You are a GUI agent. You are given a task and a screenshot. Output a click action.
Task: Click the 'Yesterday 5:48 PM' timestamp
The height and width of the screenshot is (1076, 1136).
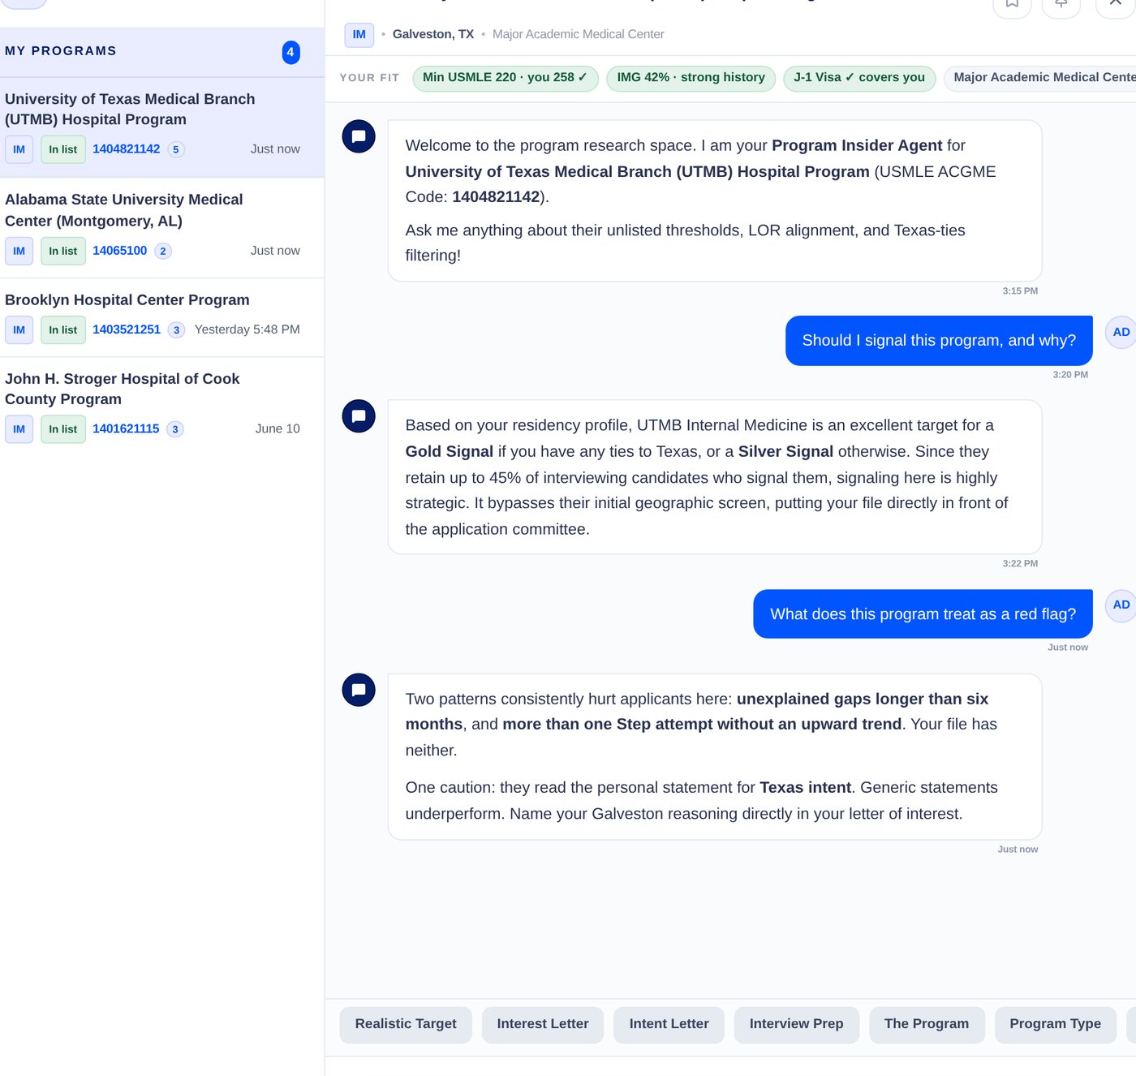pyautogui.click(x=247, y=329)
